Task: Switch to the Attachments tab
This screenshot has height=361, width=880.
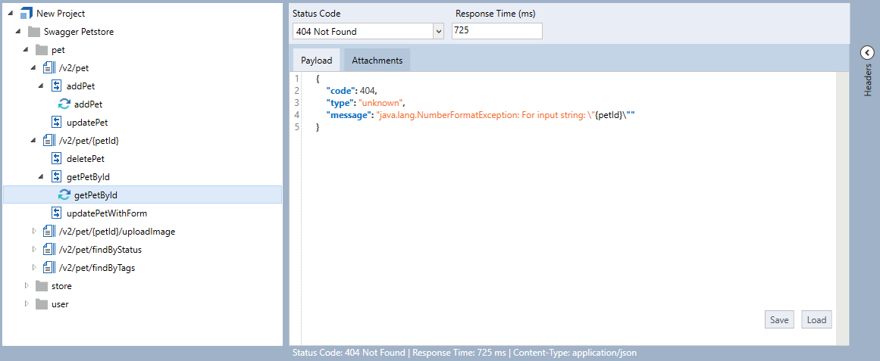Action: (x=377, y=61)
